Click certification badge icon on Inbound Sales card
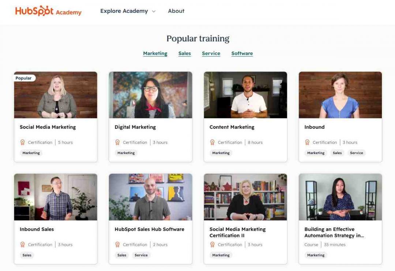Viewport: 395px width, 271px height. [x=22, y=245]
